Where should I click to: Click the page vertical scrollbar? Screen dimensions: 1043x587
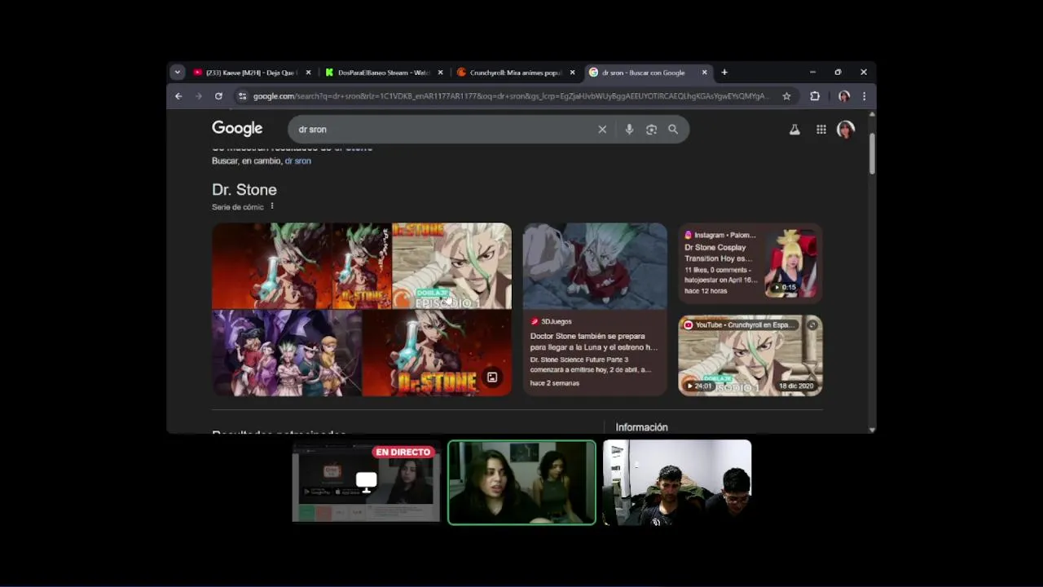click(x=872, y=152)
